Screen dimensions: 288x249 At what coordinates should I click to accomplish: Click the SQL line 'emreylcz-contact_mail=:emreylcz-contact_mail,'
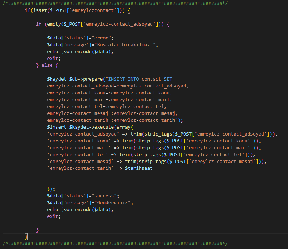click(109, 100)
